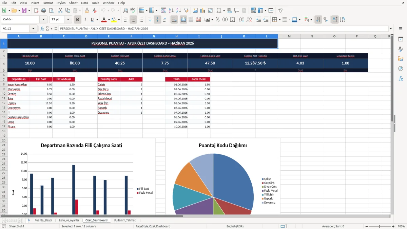
Task: Select the Sum sigma button
Action: (47, 28)
